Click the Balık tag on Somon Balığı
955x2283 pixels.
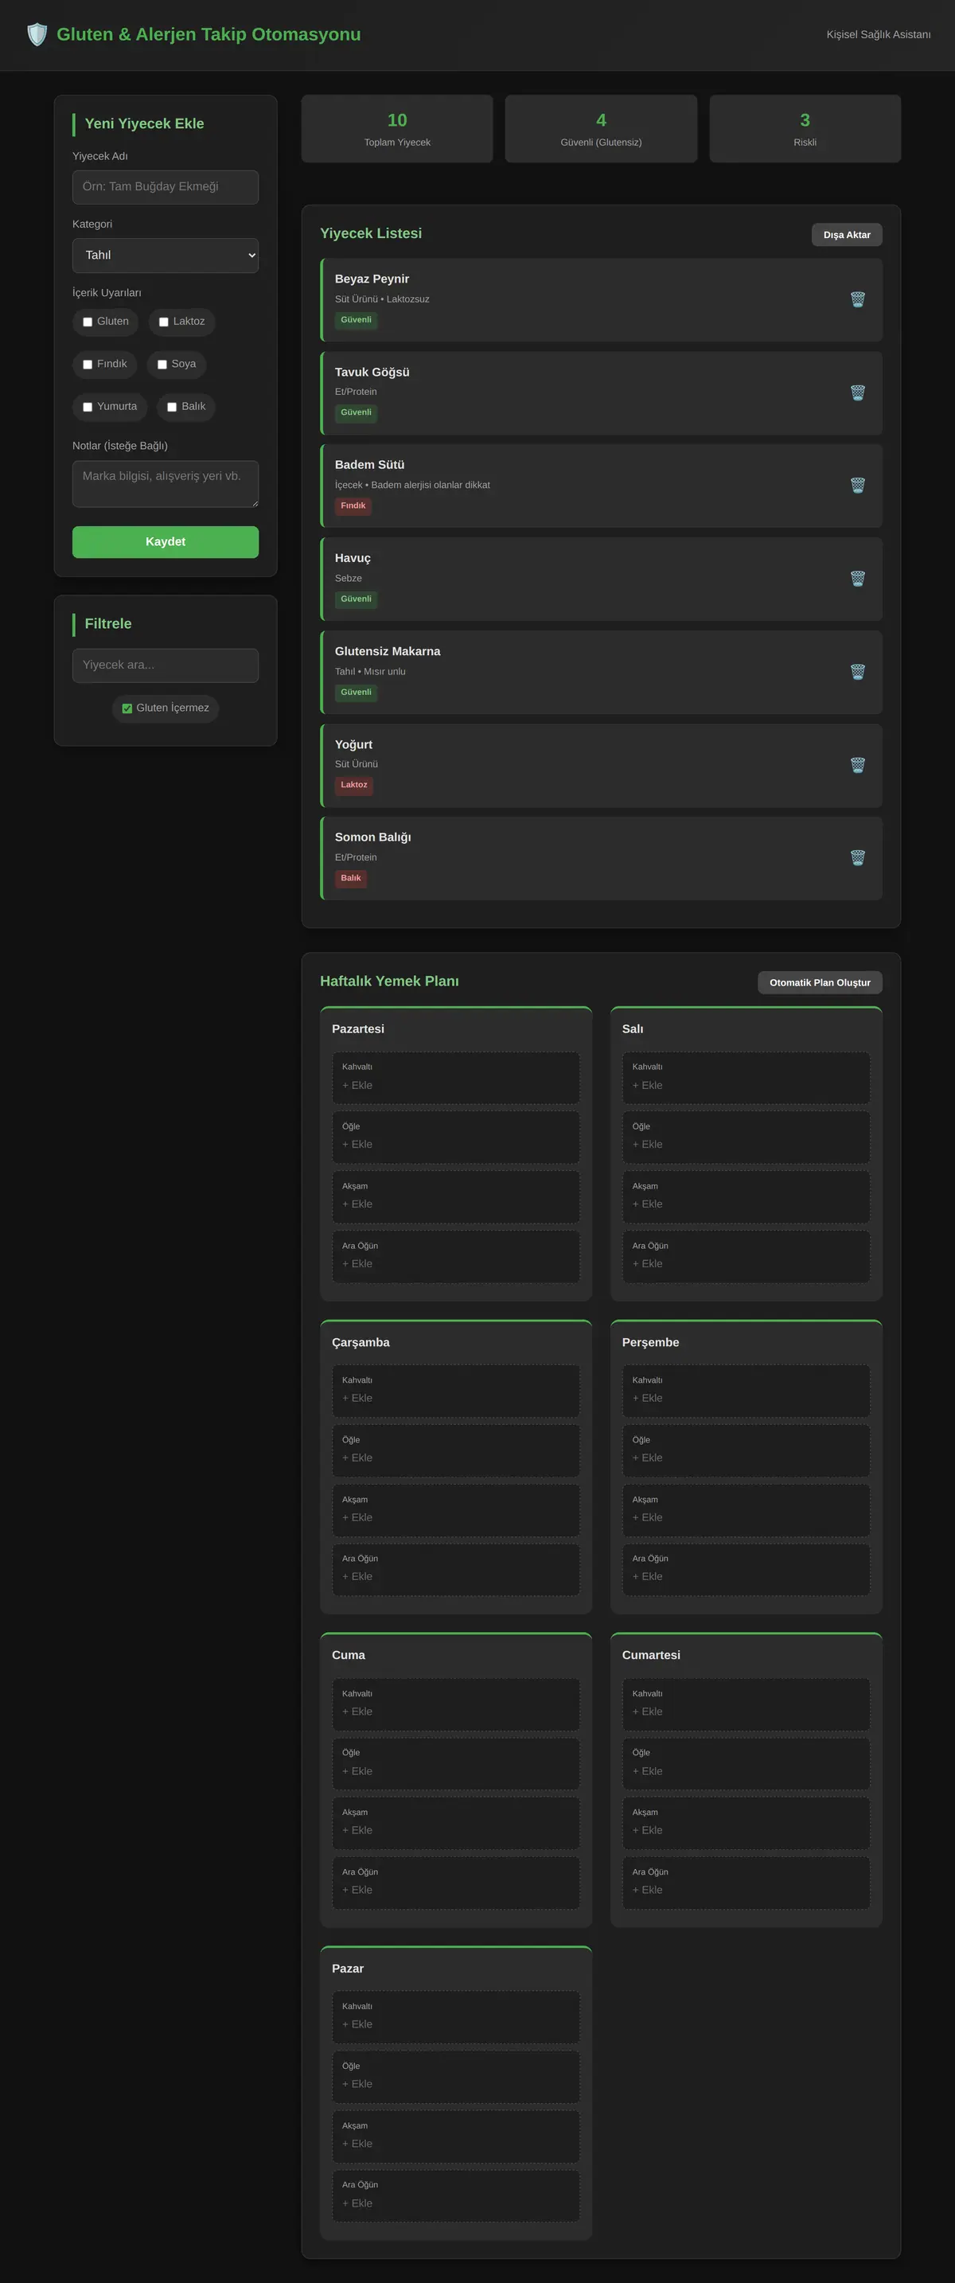pyautogui.click(x=351, y=878)
